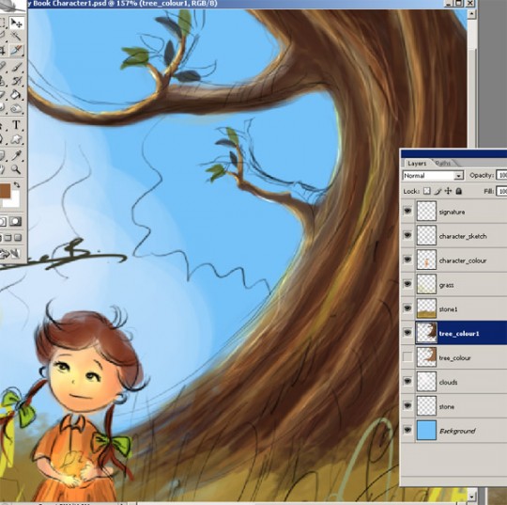Show the tree_colour layer
507x505 pixels.
click(407, 357)
